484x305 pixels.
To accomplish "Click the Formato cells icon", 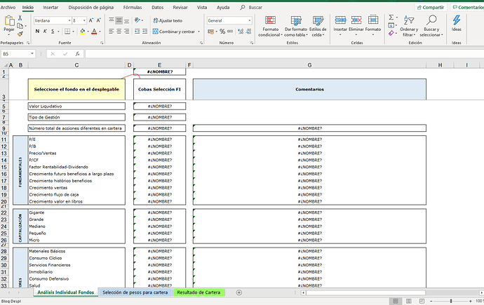I will [373, 20].
